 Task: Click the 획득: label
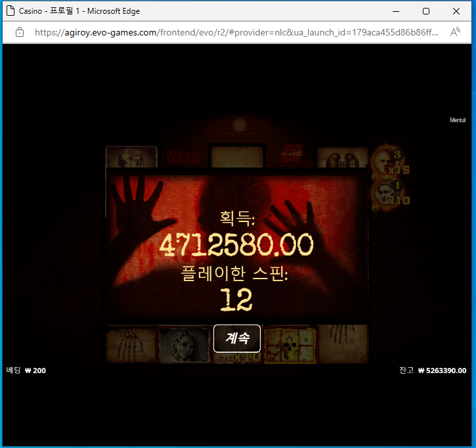click(x=237, y=218)
